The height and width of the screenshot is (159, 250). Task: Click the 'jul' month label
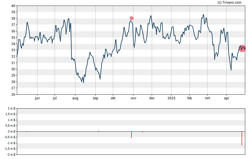pos(55,98)
